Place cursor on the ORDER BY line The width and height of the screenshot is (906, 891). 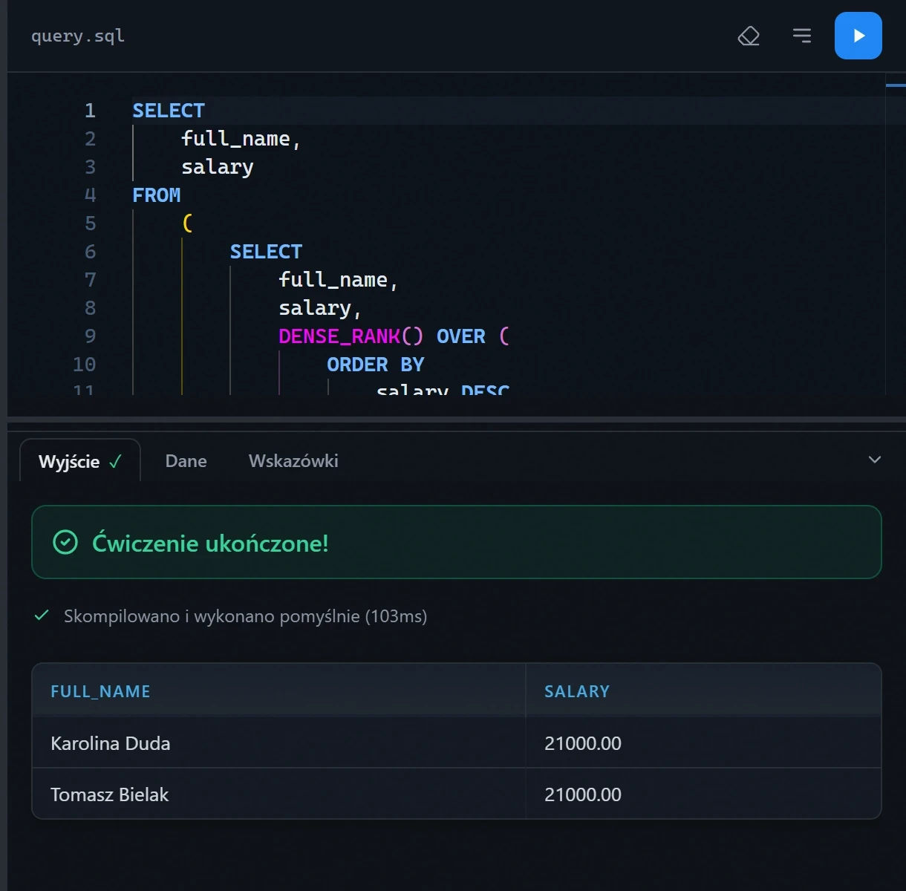point(376,365)
